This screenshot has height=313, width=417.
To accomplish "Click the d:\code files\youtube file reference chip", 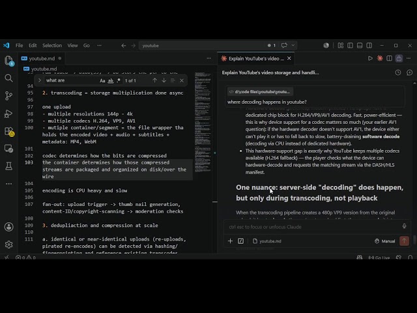I will click(x=260, y=92).
